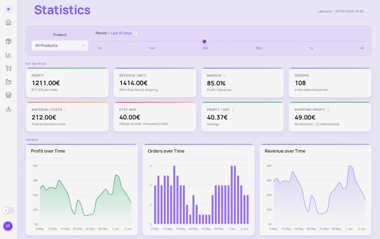The image size is (380, 239).
Task: Click the Material Costs value 212.00€
Action: [44, 117]
